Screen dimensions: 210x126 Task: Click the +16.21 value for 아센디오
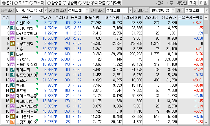[x=198, y=23]
